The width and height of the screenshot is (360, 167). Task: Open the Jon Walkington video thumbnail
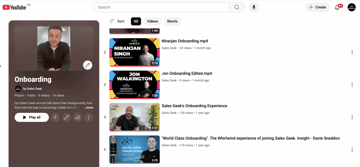pos(134,84)
